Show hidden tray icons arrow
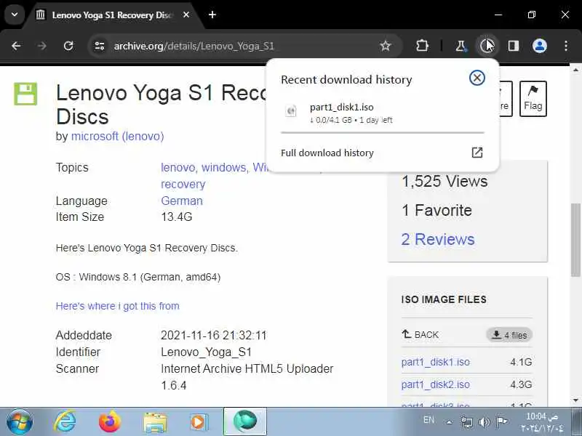582x436 pixels. 449,422
